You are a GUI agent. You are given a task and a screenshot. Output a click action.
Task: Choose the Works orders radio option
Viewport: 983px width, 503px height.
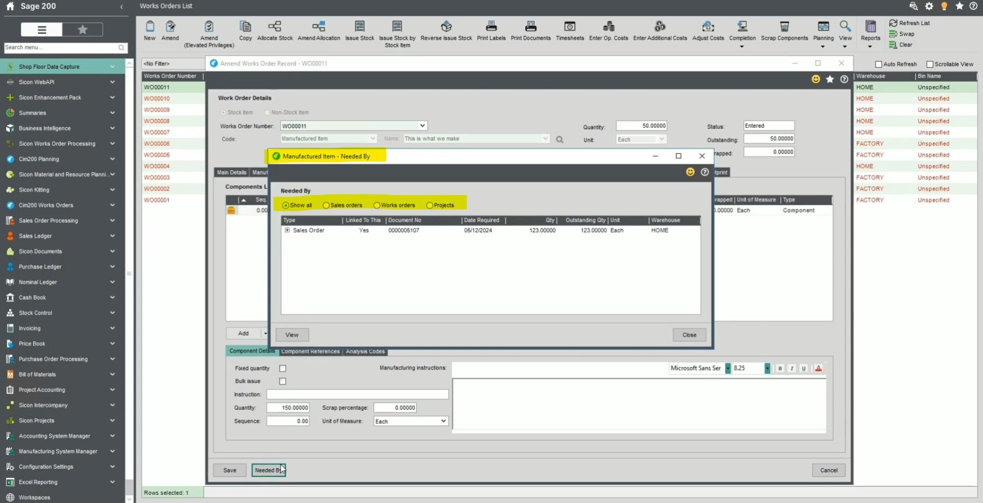[377, 205]
